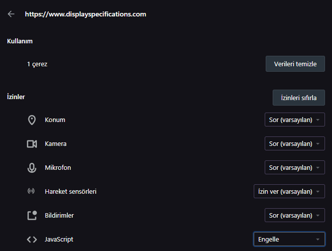Click the displayspecifications.com site URL title
332x251 pixels.
click(85, 14)
